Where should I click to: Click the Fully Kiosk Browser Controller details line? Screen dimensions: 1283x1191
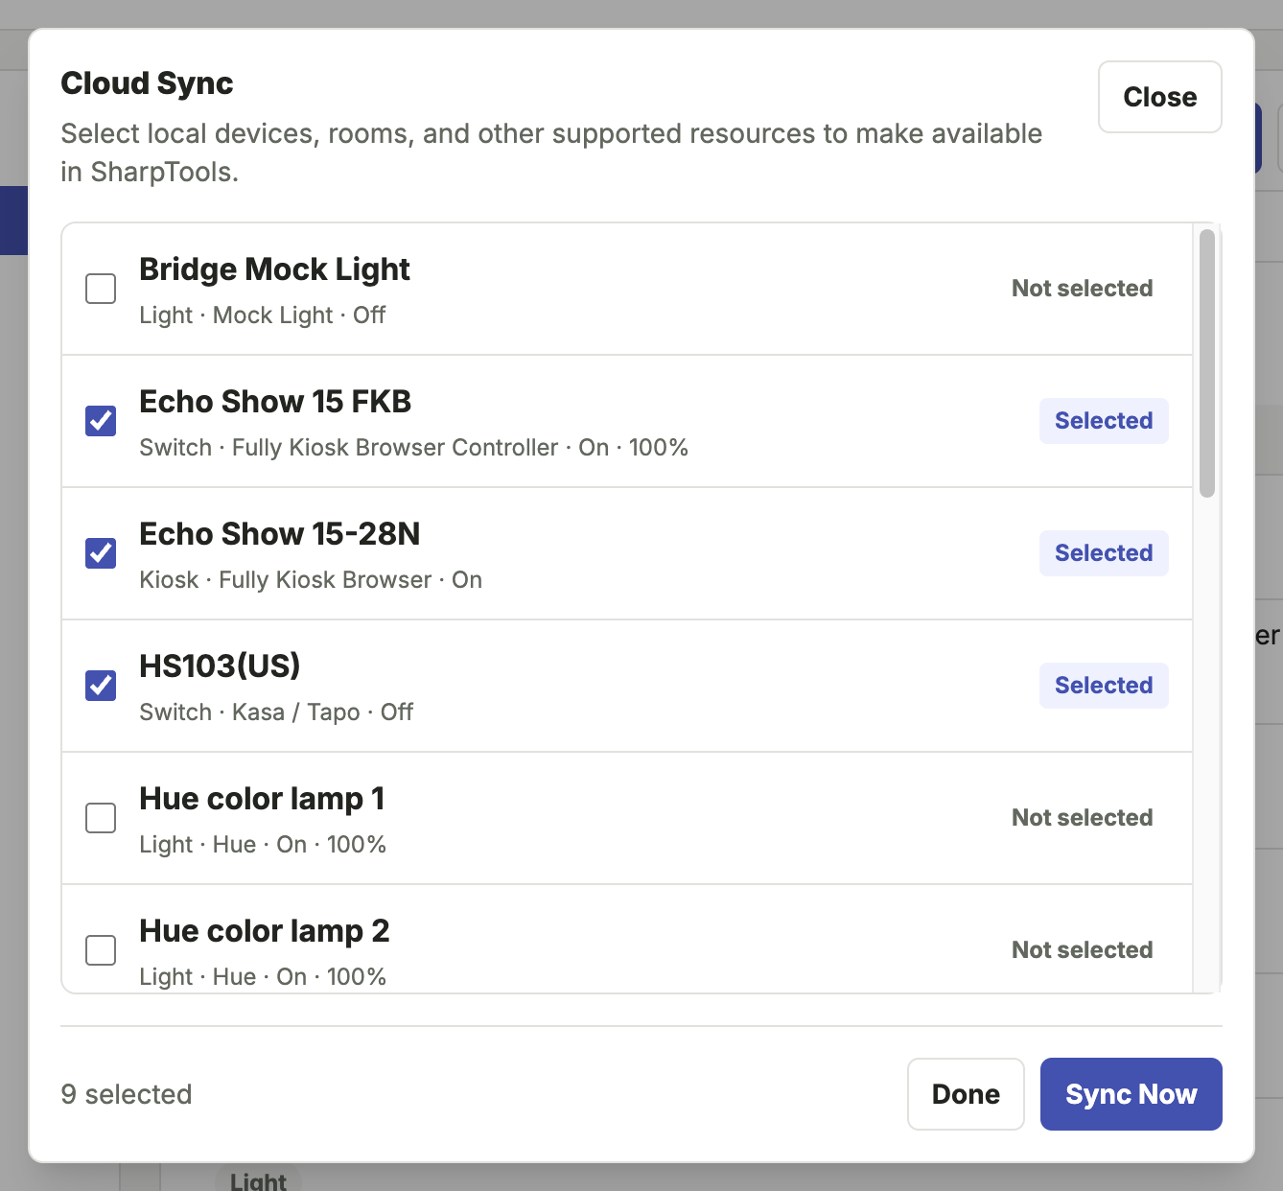click(x=414, y=448)
